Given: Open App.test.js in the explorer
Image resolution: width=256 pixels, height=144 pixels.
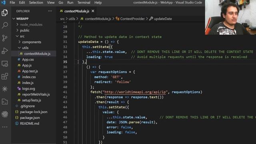Looking at the screenshot, I should (30, 71).
